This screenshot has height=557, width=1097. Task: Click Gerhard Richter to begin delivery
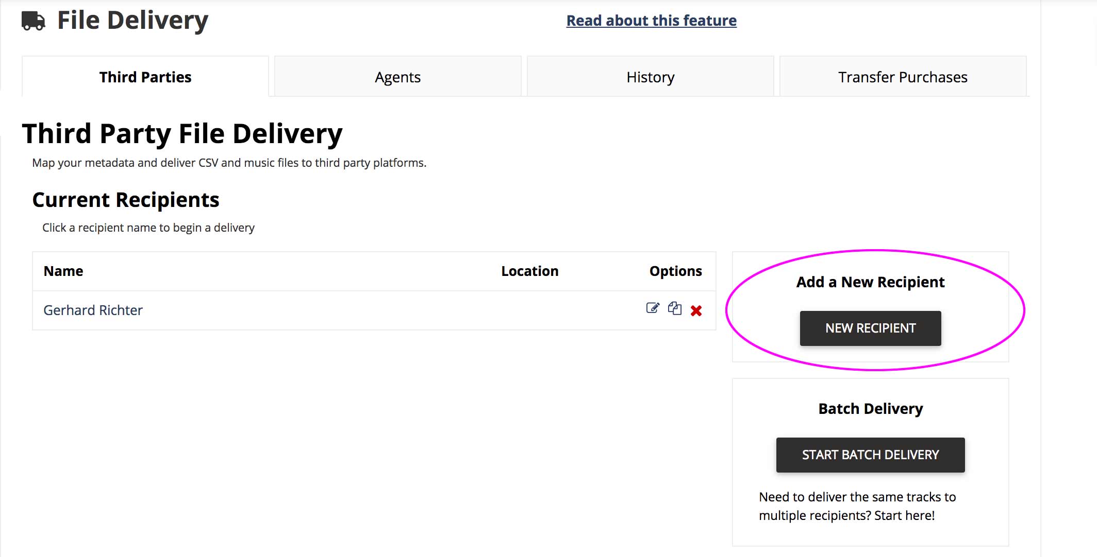[x=93, y=310]
